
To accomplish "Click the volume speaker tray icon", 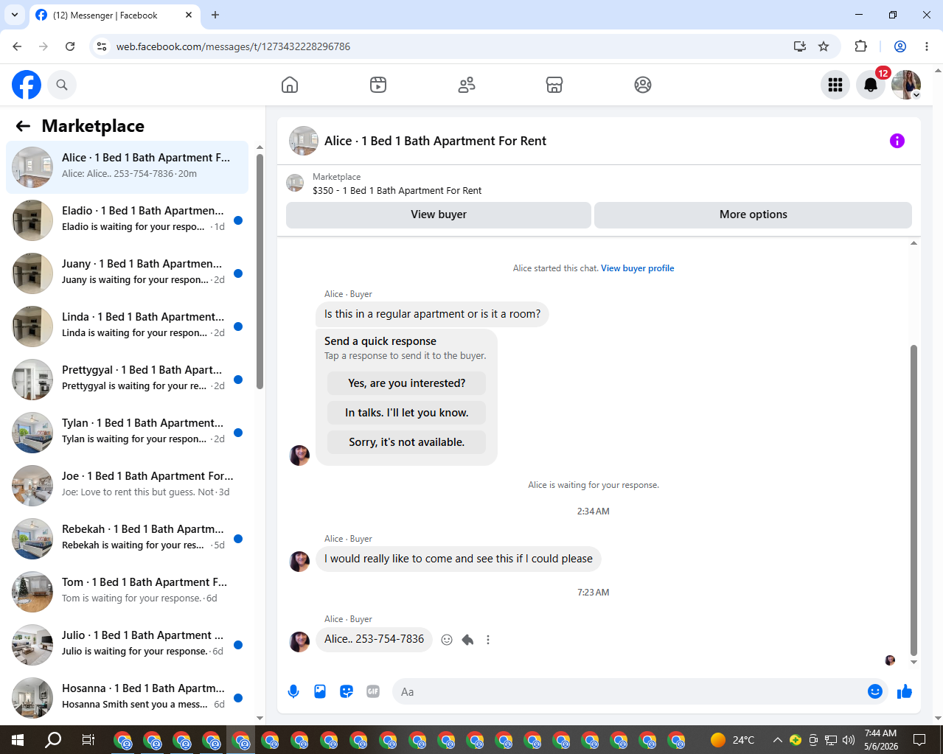I will point(849,740).
